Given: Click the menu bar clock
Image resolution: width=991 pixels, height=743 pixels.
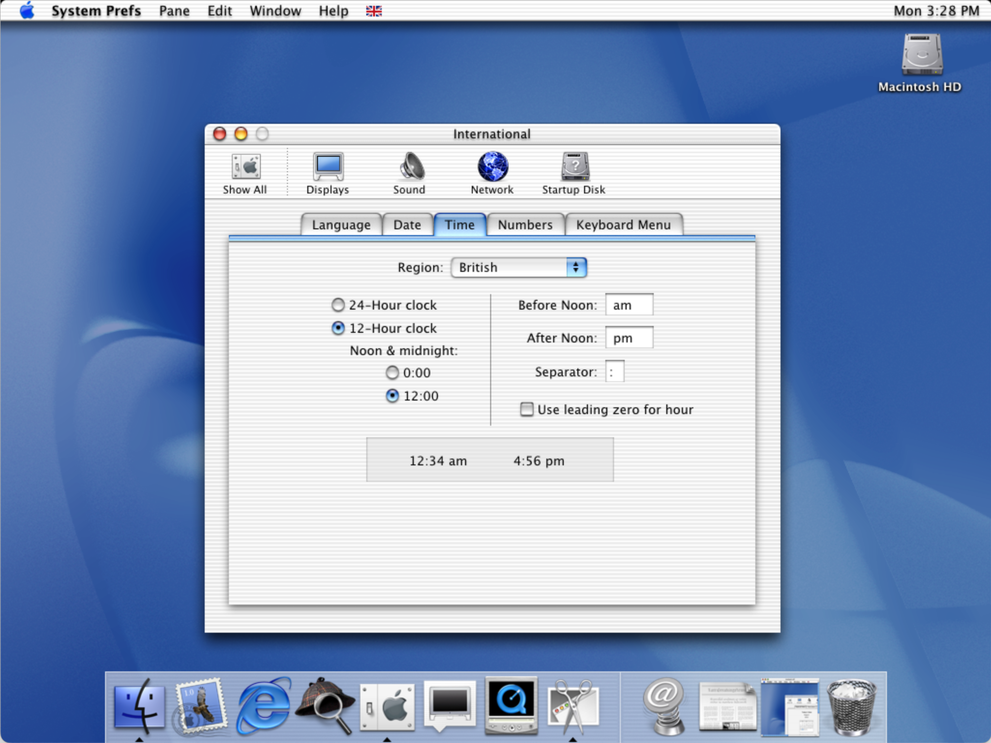Looking at the screenshot, I should (x=936, y=11).
